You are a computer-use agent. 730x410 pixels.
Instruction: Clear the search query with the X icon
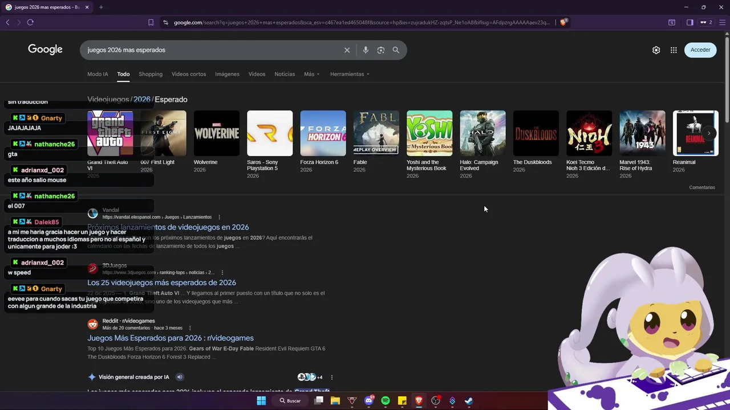click(x=347, y=50)
